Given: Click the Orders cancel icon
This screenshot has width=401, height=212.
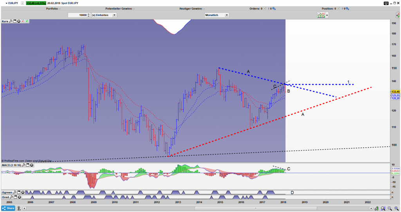Looking at the screenshot, I should click(x=265, y=9).
